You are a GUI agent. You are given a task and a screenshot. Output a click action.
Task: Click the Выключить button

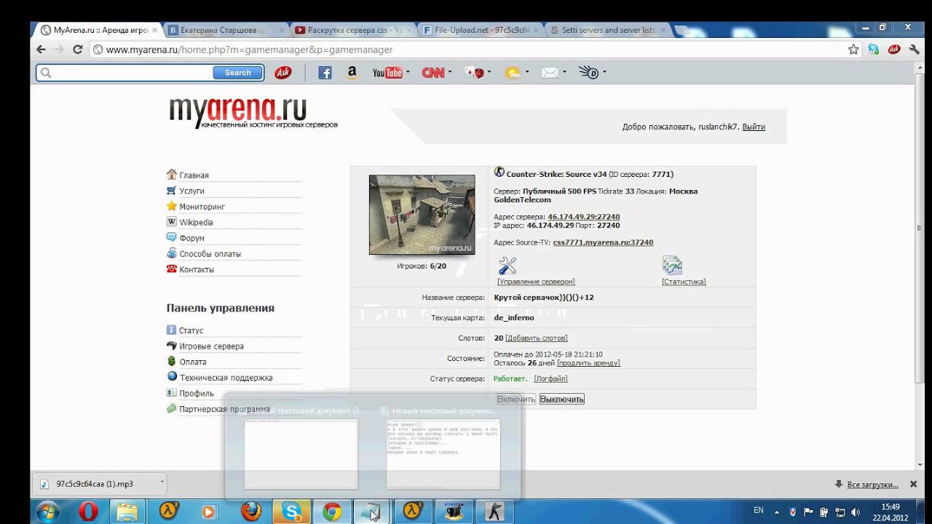coord(562,399)
